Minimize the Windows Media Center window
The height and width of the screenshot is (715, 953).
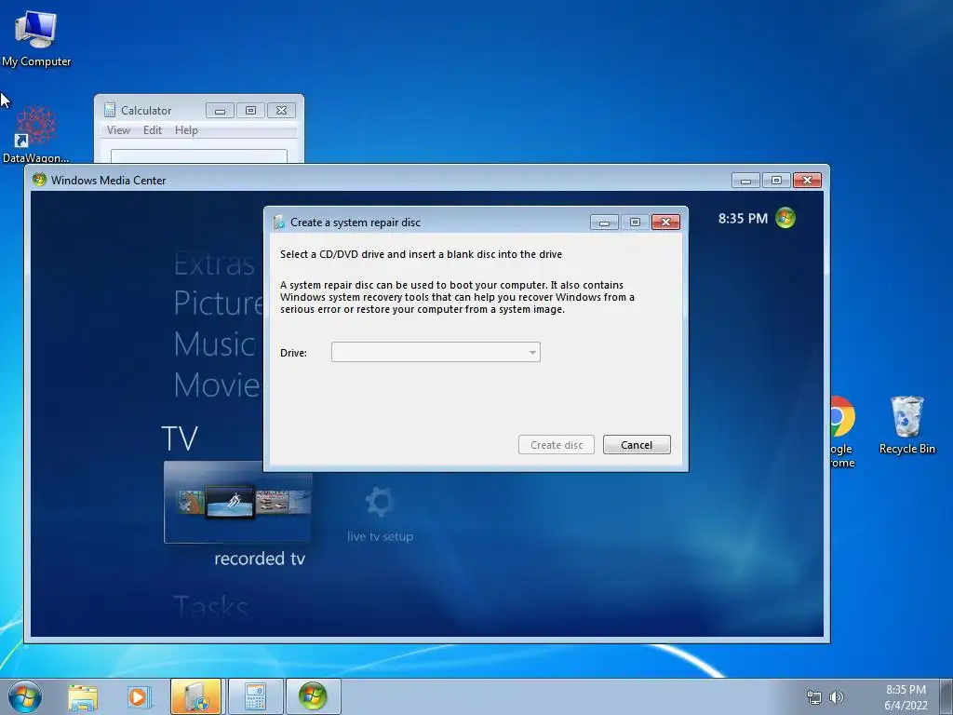745,180
